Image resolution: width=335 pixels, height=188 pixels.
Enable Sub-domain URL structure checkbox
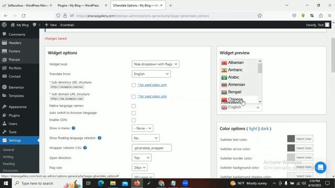click(133, 97)
